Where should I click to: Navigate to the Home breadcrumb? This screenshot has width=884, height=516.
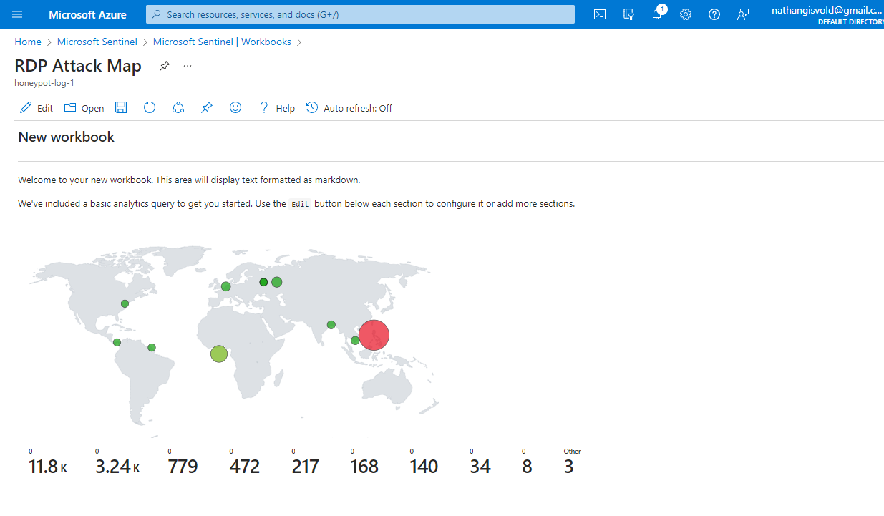tap(28, 42)
